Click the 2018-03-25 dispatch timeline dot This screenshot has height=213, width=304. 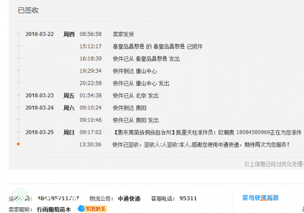click(19, 132)
